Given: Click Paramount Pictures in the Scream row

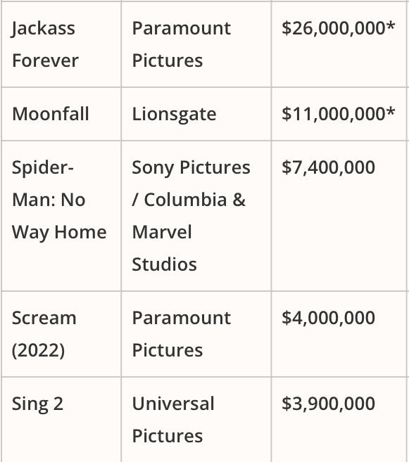Looking at the screenshot, I should 182,334.
